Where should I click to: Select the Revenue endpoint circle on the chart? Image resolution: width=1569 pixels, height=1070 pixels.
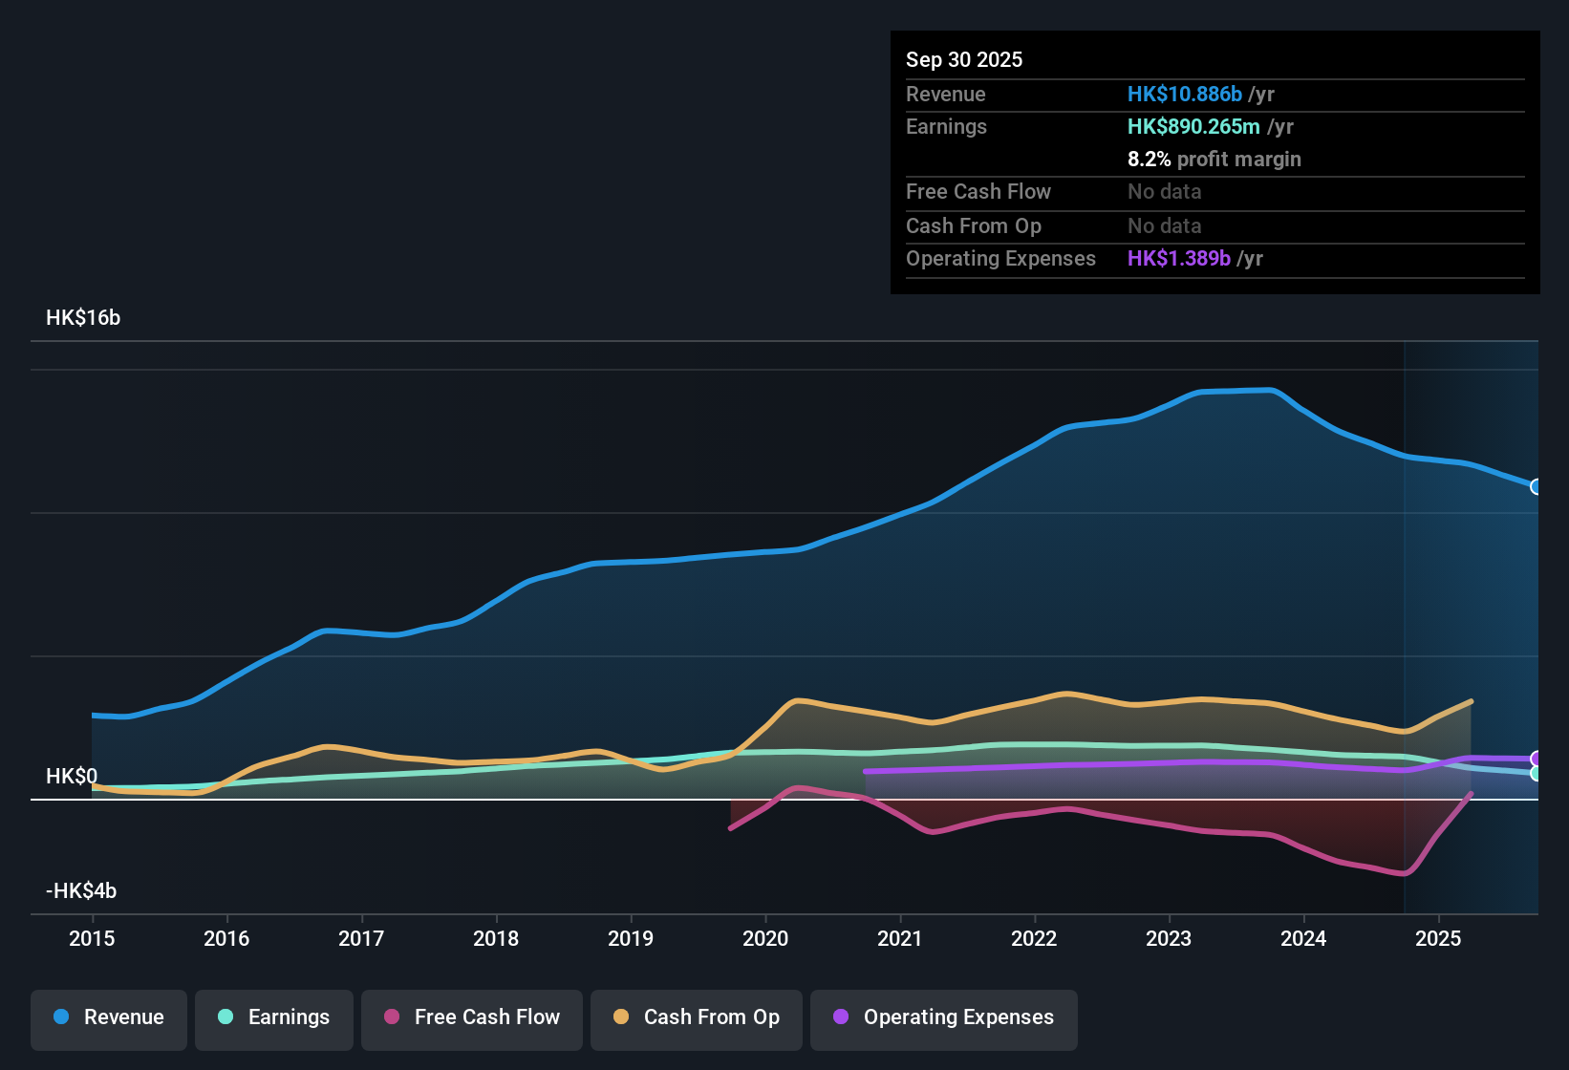[1536, 487]
